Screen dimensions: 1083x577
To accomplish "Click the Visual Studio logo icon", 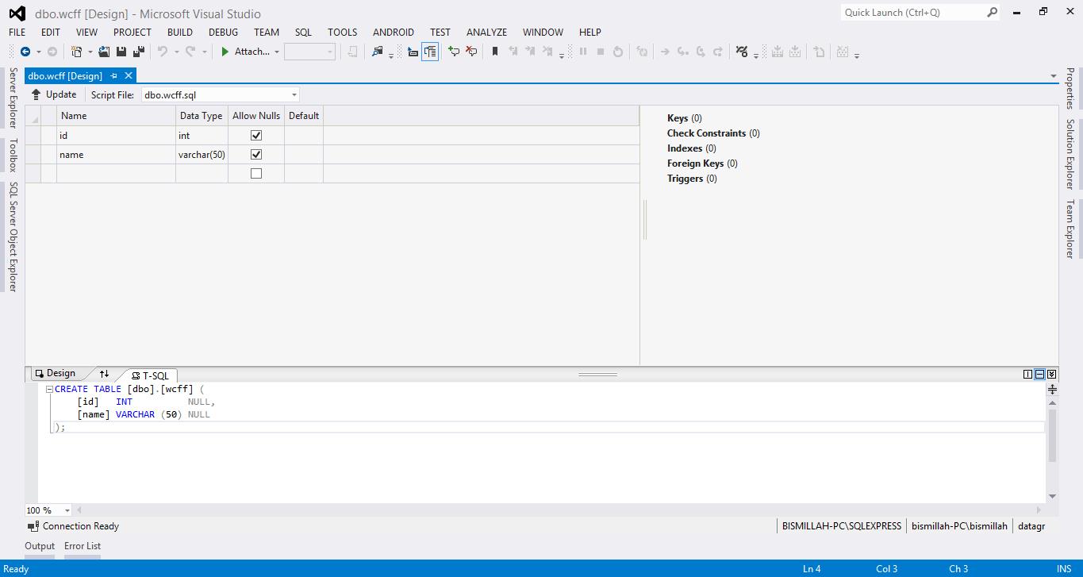I will pos(17,13).
